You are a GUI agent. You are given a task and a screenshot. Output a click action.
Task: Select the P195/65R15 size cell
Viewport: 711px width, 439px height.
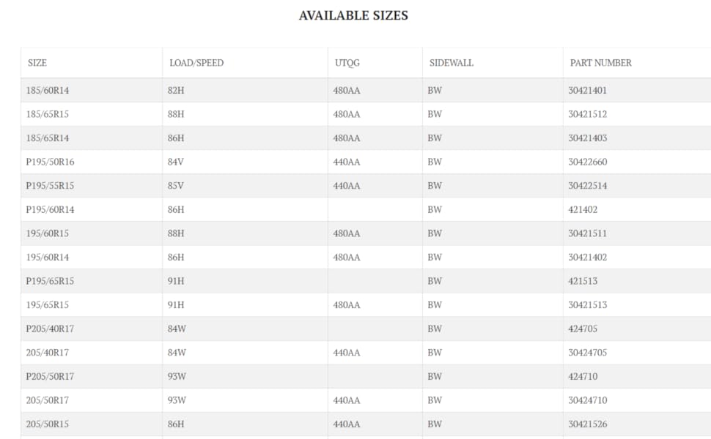pyautogui.click(x=50, y=281)
